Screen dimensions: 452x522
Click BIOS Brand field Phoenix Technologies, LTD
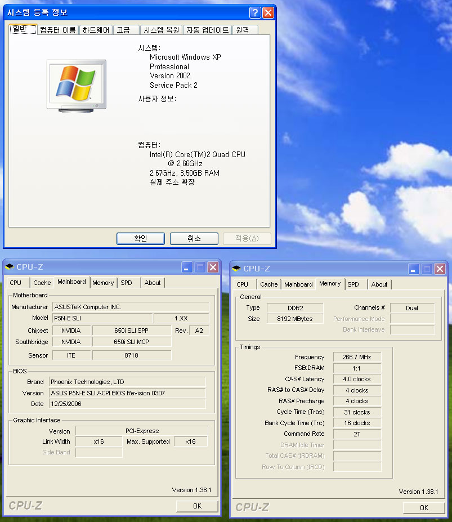point(127,382)
